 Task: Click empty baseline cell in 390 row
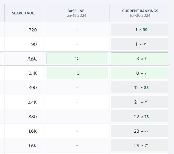click(x=77, y=88)
